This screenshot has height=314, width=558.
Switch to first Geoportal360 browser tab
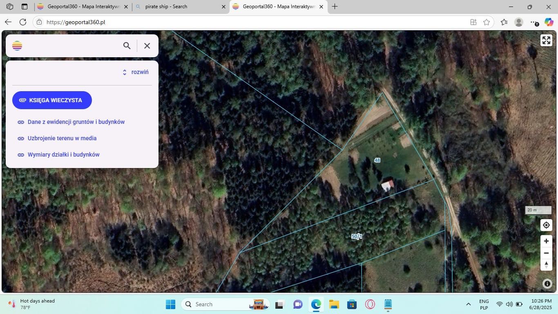pos(83,7)
